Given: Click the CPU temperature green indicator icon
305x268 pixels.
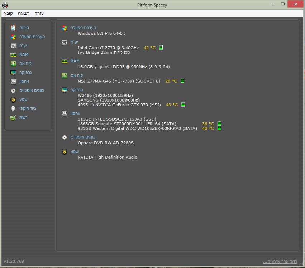Looking at the screenshot, I should [x=161, y=47].
